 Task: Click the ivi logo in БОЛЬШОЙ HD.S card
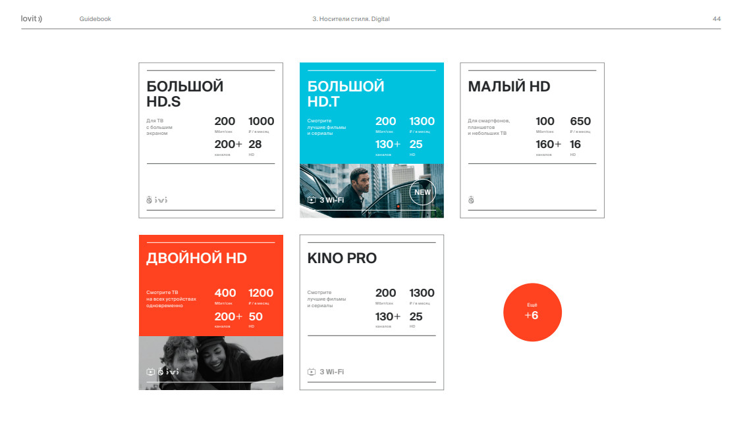coord(161,200)
